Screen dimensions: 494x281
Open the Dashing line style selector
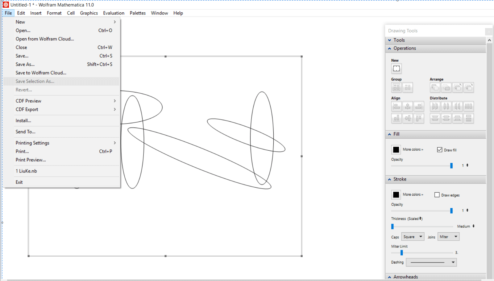point(431,262)
